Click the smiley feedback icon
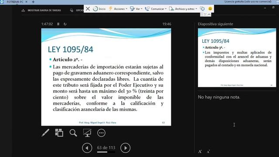 coord(210,9)
